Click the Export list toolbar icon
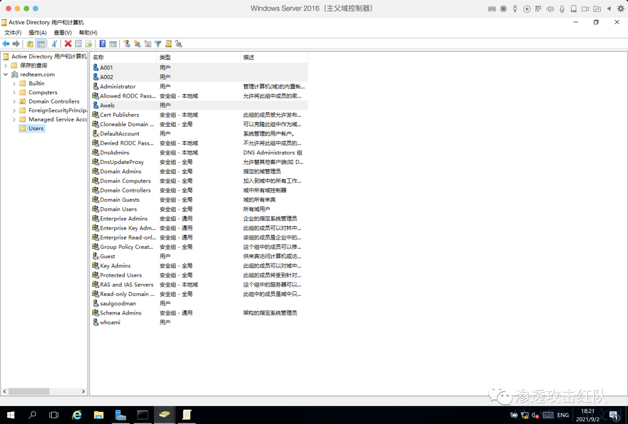 tap(89, 44)
